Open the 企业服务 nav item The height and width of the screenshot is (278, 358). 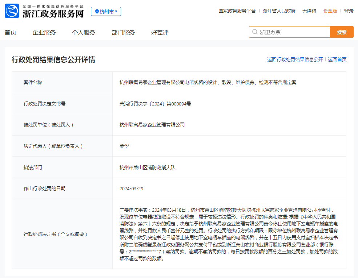44,33
